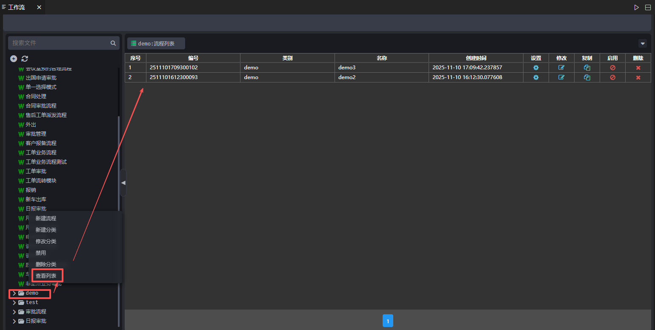Viewport: 655px width, 330px height.
Task: Open the dropdown arrow right of tab bar
Action: tap(643, 43)
